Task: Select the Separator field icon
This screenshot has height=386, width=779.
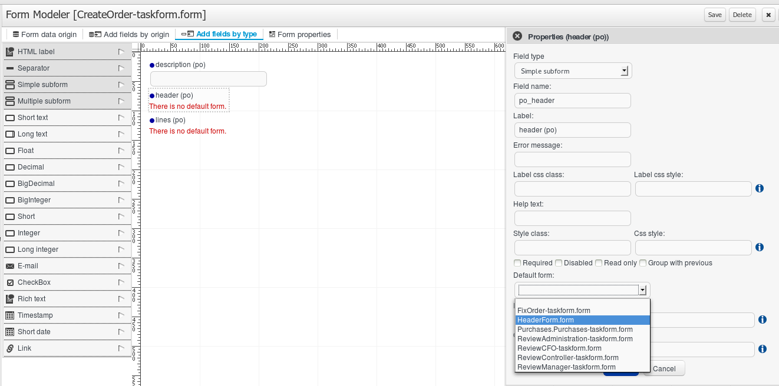Action: (x=10, y=68)
